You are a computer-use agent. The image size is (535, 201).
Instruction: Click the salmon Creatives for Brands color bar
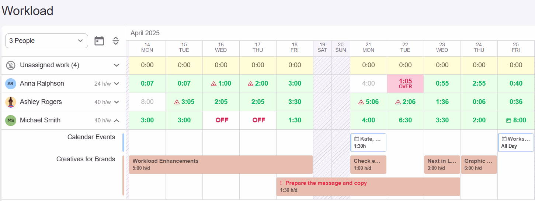[123, 176]
